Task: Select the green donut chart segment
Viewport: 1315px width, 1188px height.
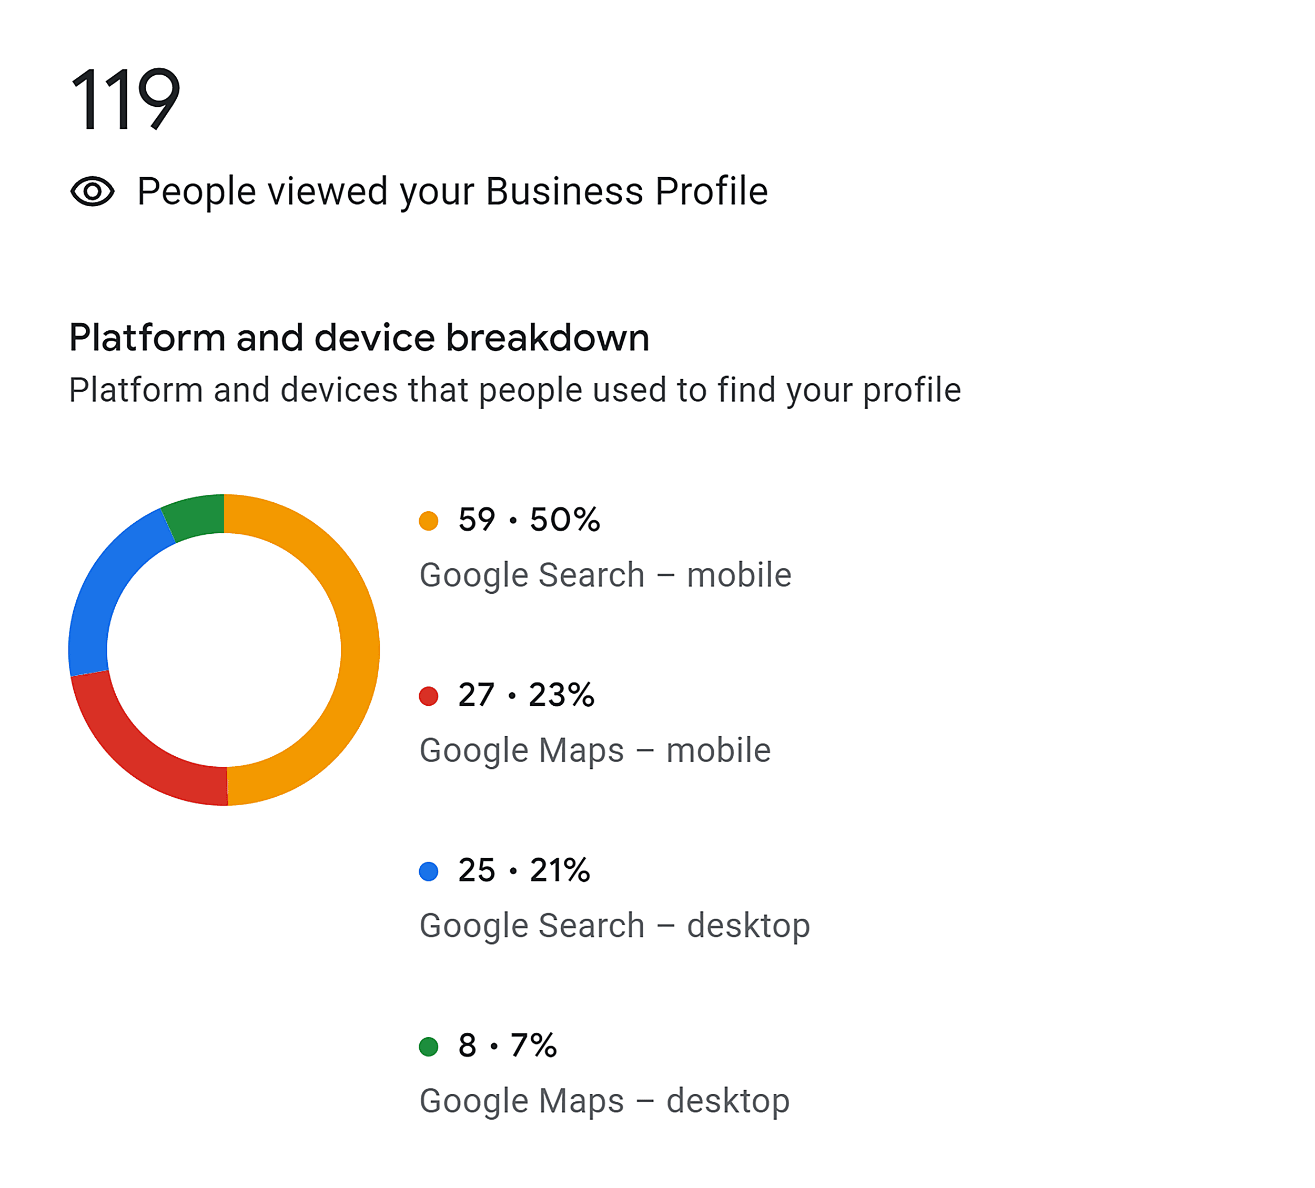Action: coord(196,516)
